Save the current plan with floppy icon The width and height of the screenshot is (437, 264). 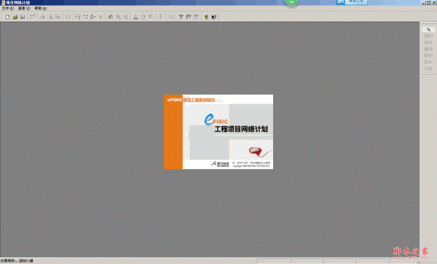pos(23,17)
